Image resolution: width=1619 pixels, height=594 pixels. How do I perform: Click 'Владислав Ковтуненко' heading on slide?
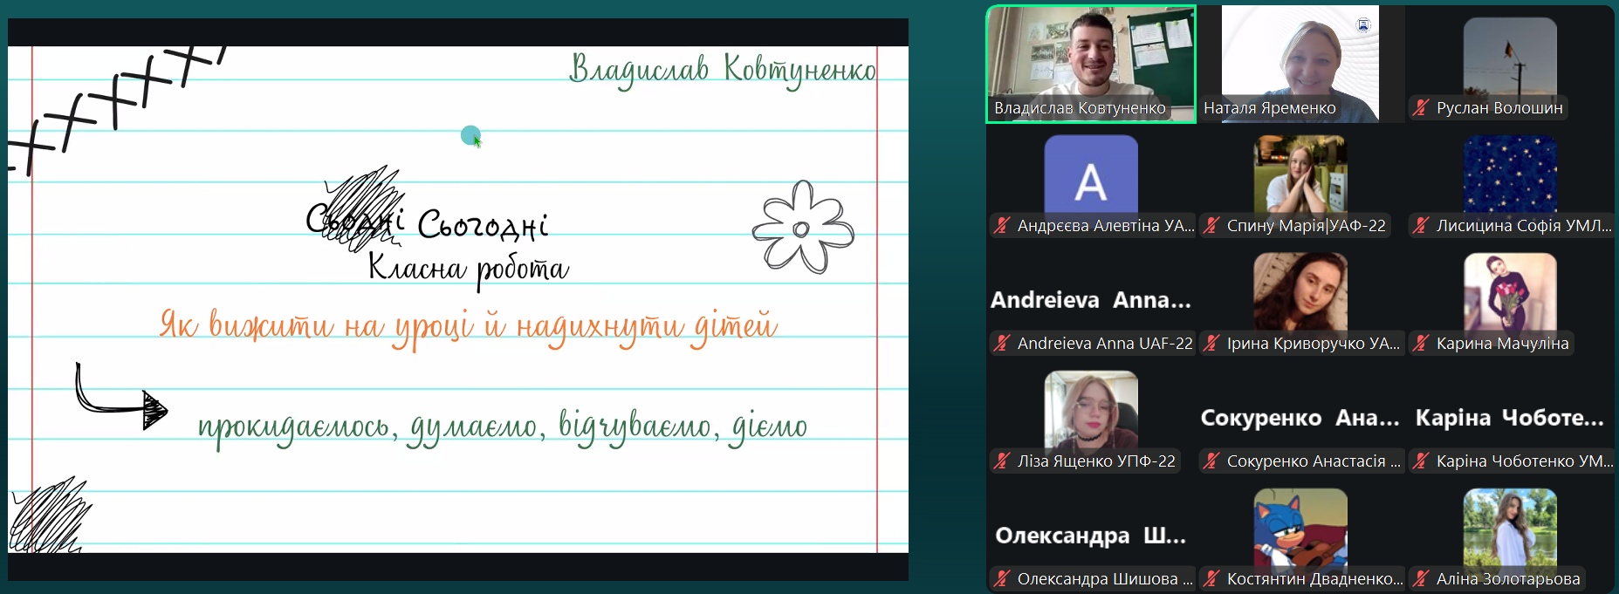(x=723, y=70)
